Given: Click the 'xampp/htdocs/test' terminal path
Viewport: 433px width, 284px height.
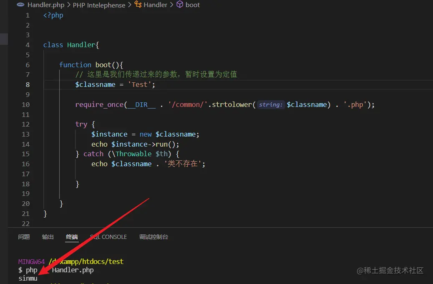Looking at the screenshot, I should 92,261.
